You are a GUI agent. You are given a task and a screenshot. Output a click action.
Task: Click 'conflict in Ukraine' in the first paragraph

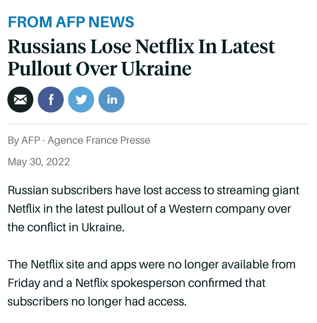[79, 227]
